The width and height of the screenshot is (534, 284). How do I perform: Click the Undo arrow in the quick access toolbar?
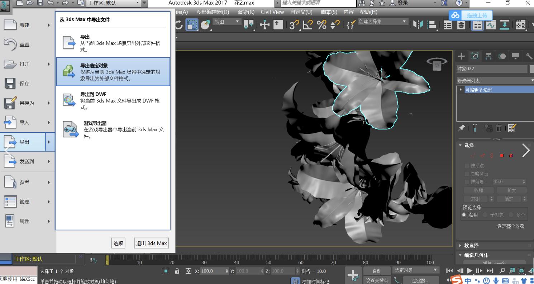point(50,3)
